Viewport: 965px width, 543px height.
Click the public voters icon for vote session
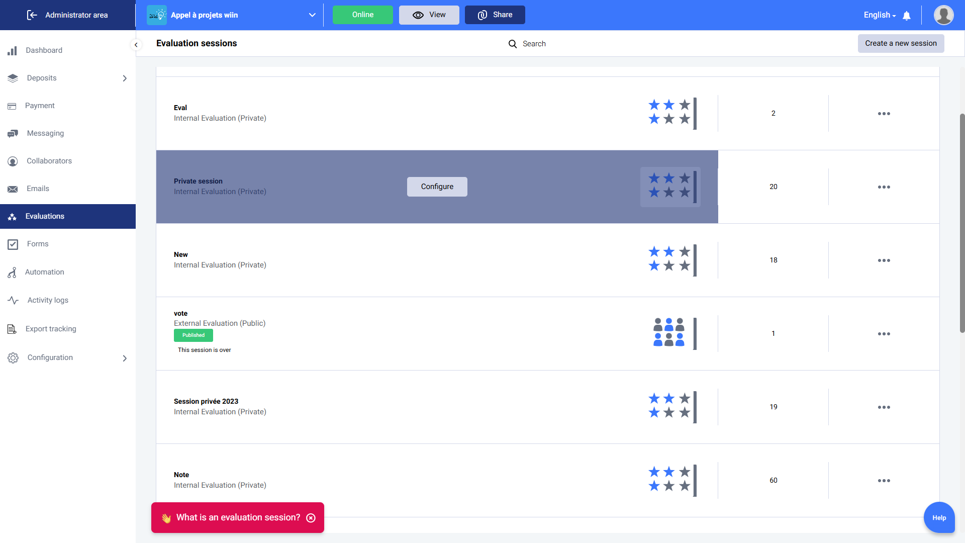point(669,332)
